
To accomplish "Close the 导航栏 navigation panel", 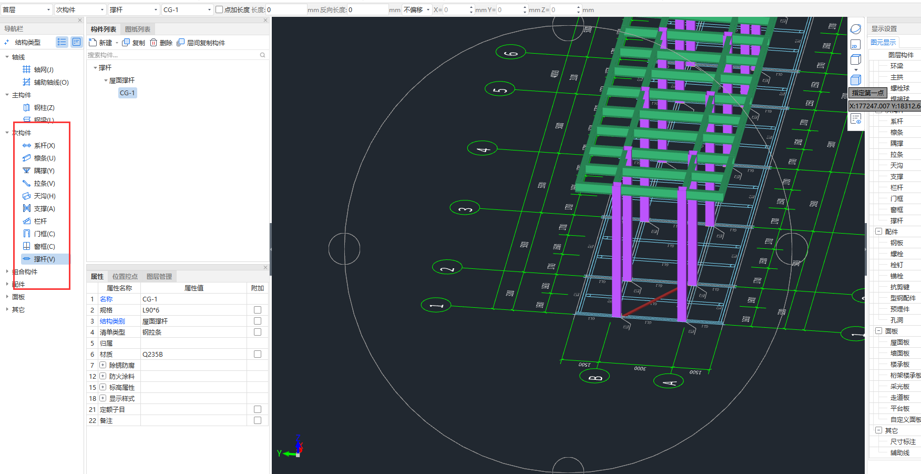I will (80, 20).
